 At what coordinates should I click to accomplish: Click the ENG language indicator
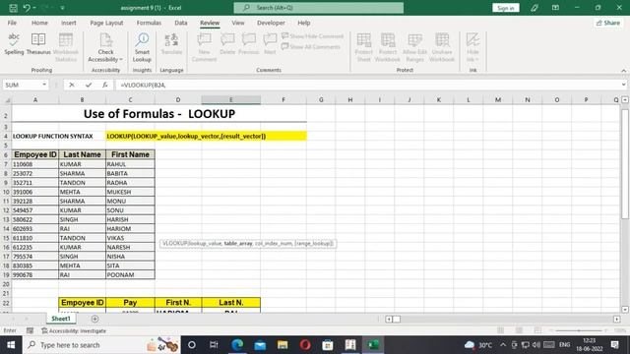coord(564,345)
